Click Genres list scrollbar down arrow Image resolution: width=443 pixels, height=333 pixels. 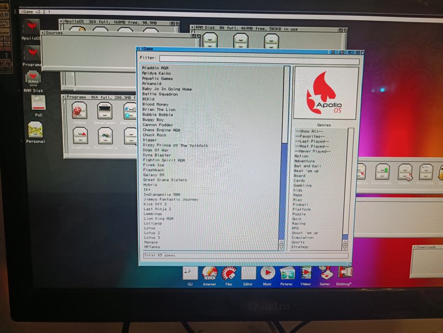click(345, 248)
